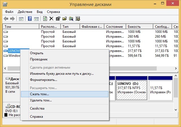This screenshot has height=127, width=181.
Task: Open the Действие menu
Action: point(25,12)
